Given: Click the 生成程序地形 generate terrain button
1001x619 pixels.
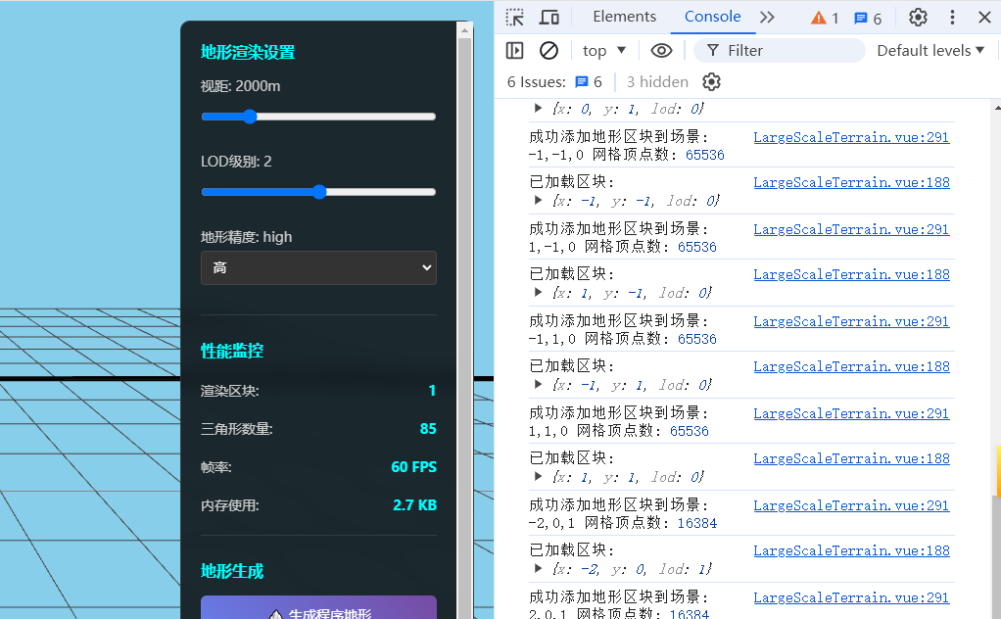Looking at the screenshot, I should [318, 609].
